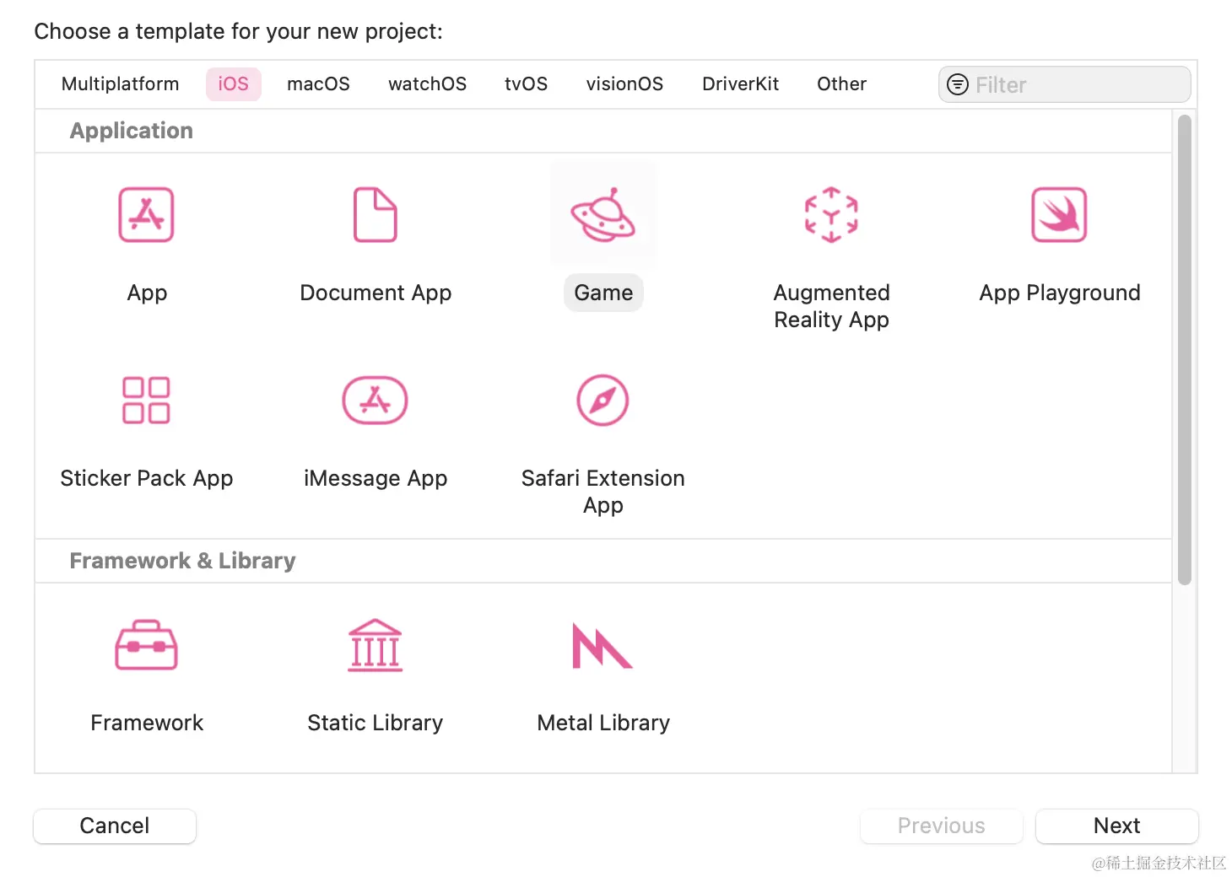This screenshot has width=1232, height=877.
Task: Click the 'Application' section header
Action: [132, 131]
